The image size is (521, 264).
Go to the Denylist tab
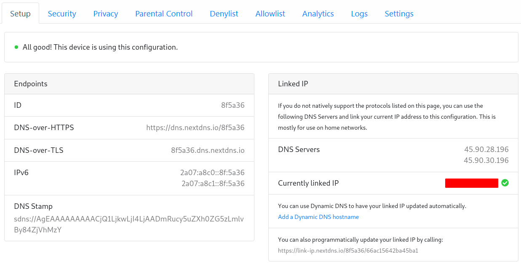click(x=224, y=14)
